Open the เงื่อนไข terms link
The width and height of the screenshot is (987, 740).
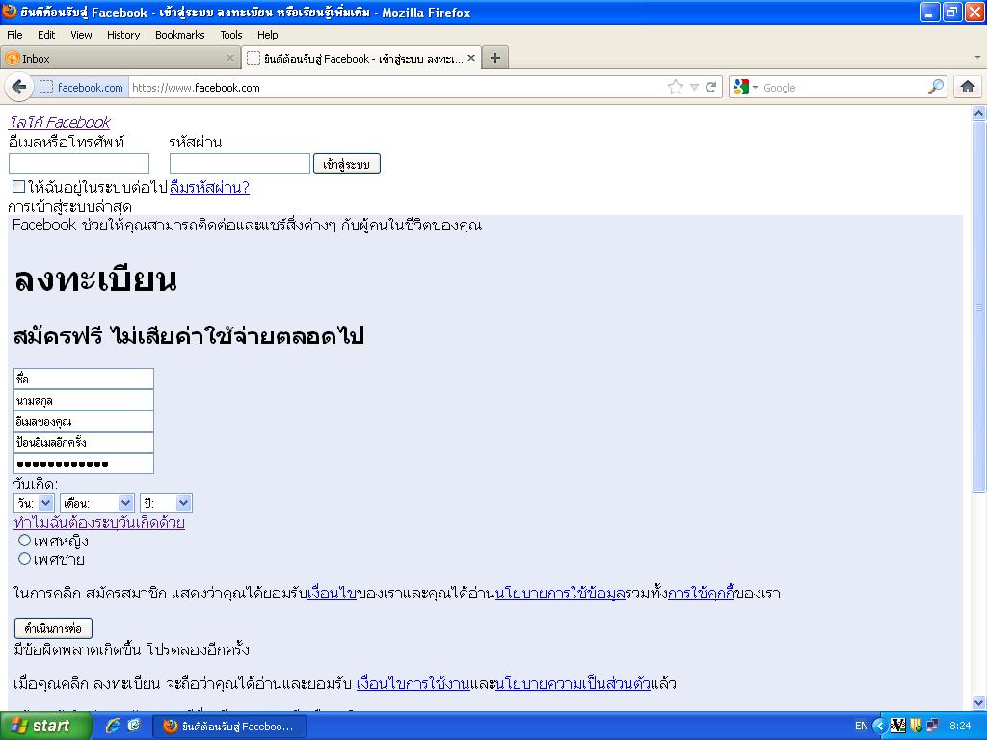pos(332,593)
